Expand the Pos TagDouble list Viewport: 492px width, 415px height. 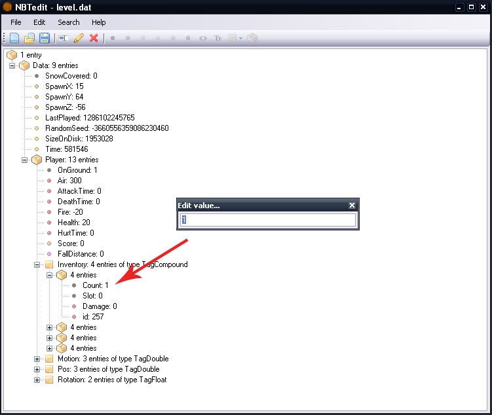(x=37, y=370)
